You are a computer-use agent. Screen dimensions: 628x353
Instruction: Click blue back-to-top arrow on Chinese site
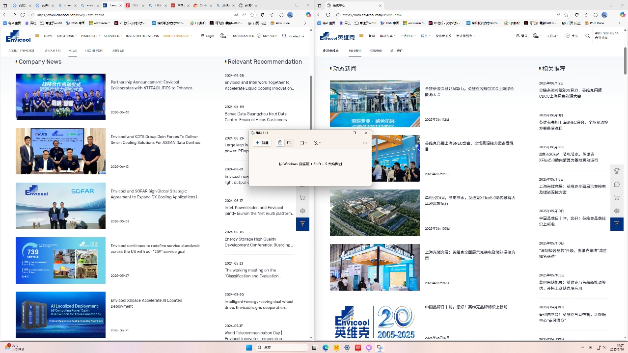(x=617, y=224)
